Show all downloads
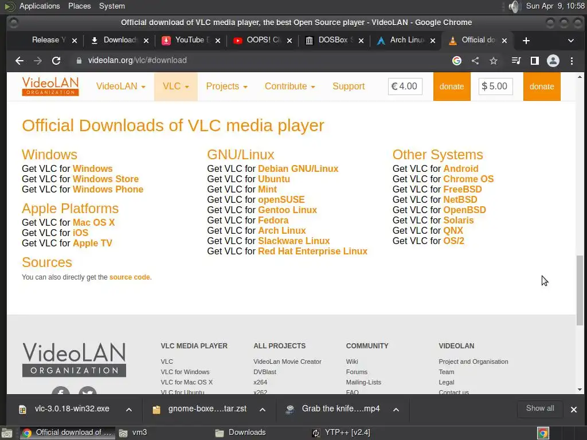The height and width of the screenshot is (440, 587). coord(540,408)
